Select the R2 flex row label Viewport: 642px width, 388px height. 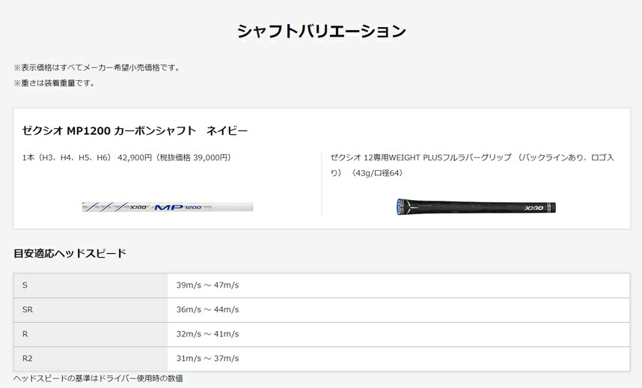point(28,359)
